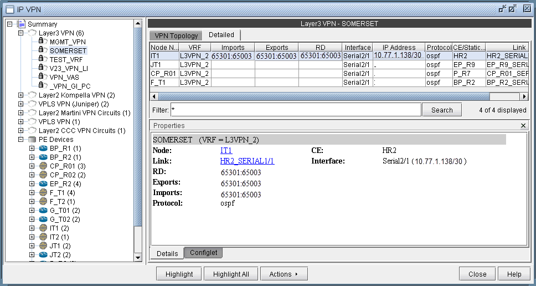Expand the EP_R2 device node
The width and height of the screenshot is (536, 286).
point(32,184)
